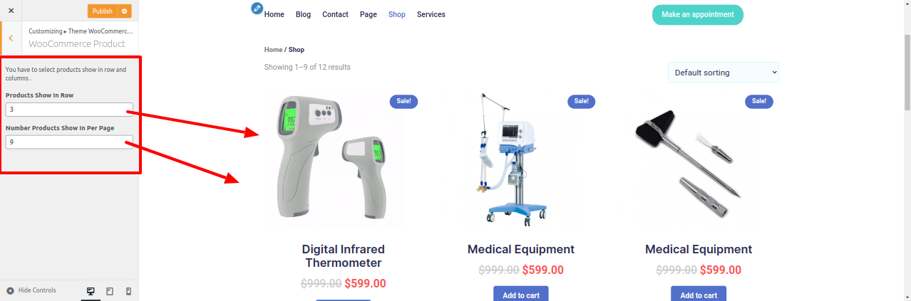Click the Publish button
The image size is (911, 301).
click(x=103, y=11)
